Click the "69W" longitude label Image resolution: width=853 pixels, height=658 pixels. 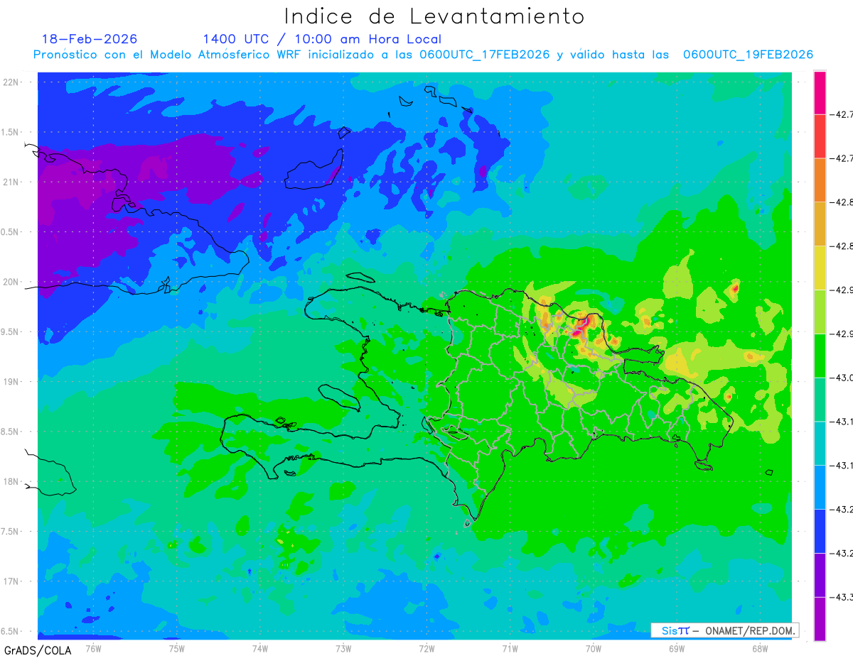[x=677, y=648]
